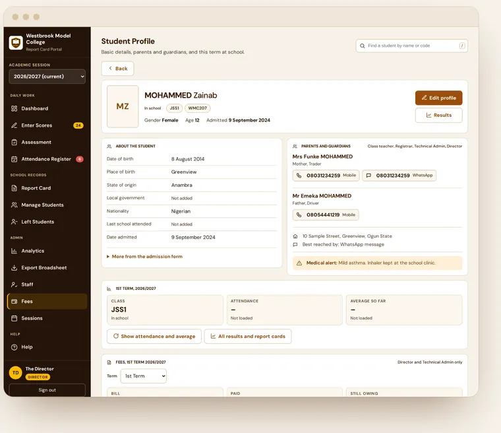The width and height of the screenshot is (501, 433).
Task: Open Sessions in sidebar
Action: (x=47, y=318)
